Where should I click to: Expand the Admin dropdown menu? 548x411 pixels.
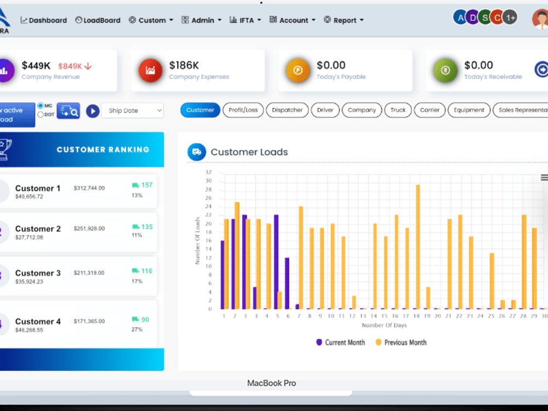(x=202, y=20)
